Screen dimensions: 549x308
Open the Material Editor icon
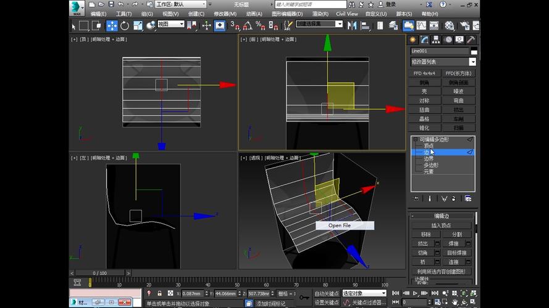point(449,26)
